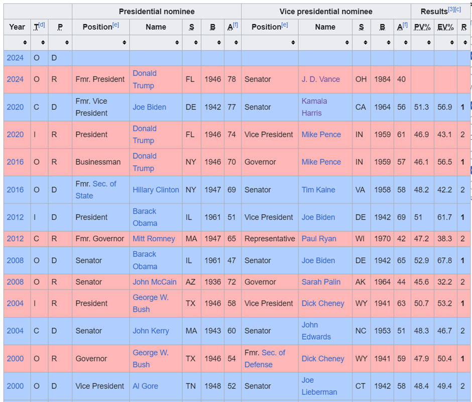This screenshot has width=472, height=402.
Task: Open Tim Kaine link
Action: point(318,190)
